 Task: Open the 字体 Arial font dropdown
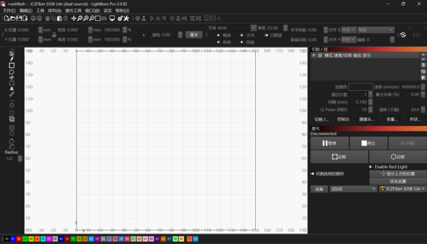253,28
